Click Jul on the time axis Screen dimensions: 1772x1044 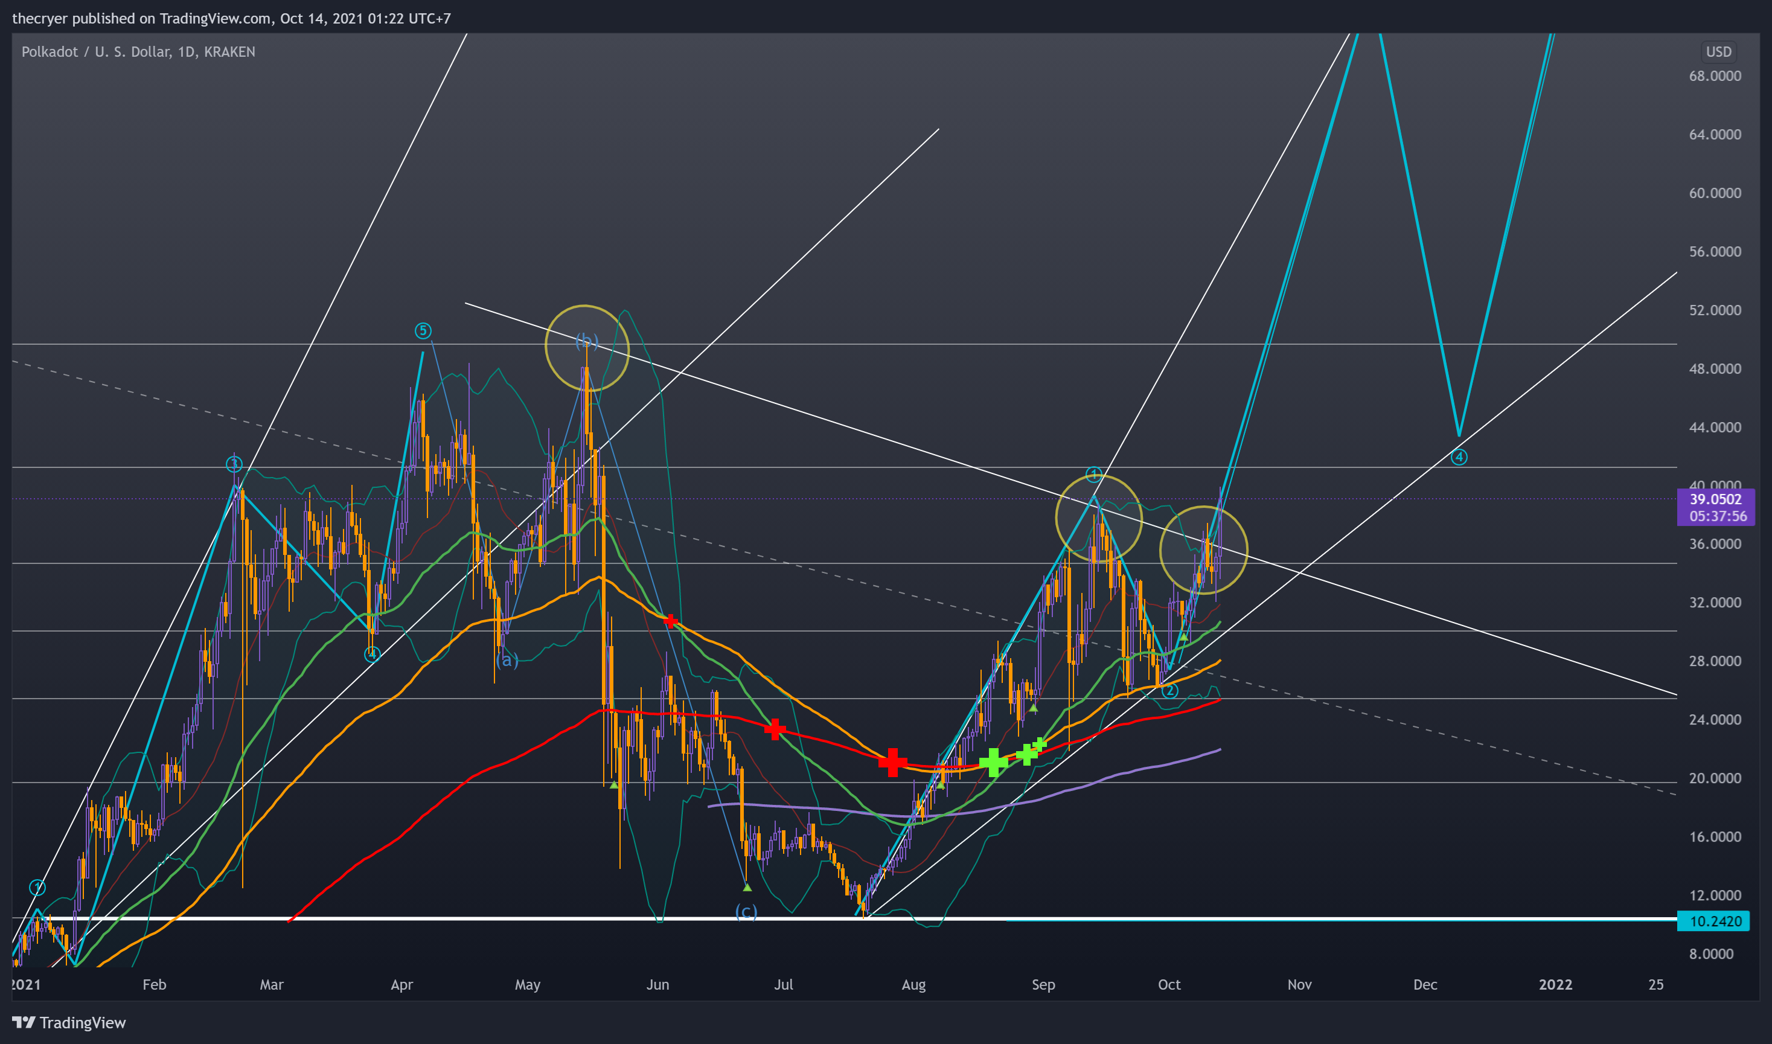[x=784, y=984]
